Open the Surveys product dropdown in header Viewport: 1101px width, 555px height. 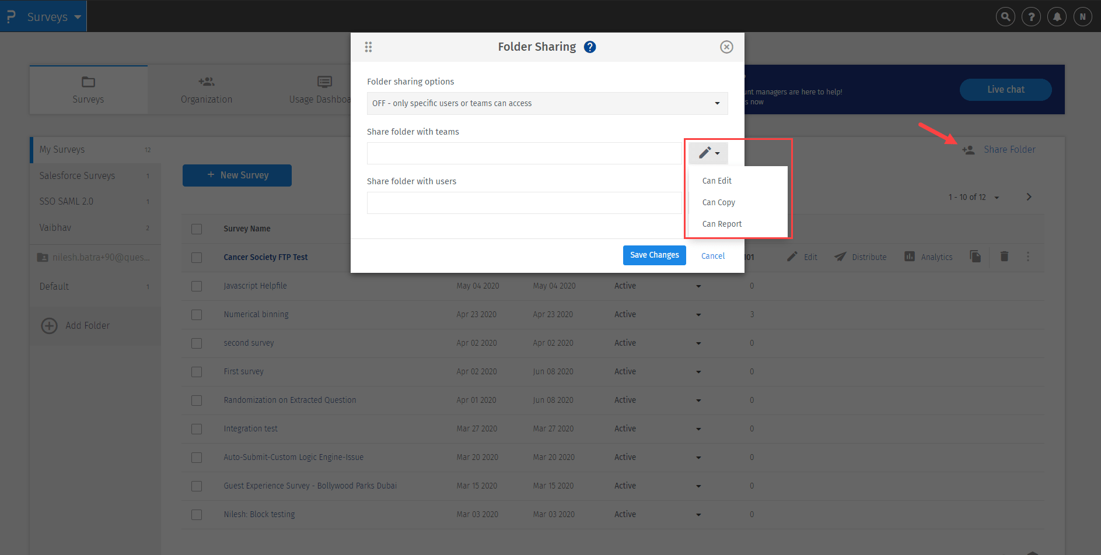(53, 17)
